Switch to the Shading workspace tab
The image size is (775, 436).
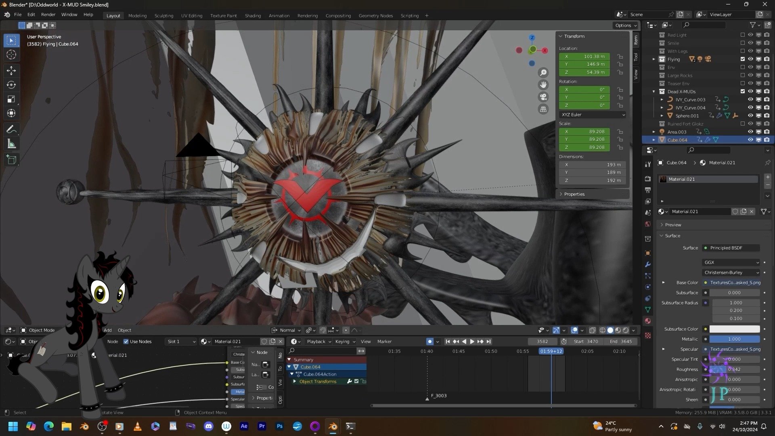253,16
